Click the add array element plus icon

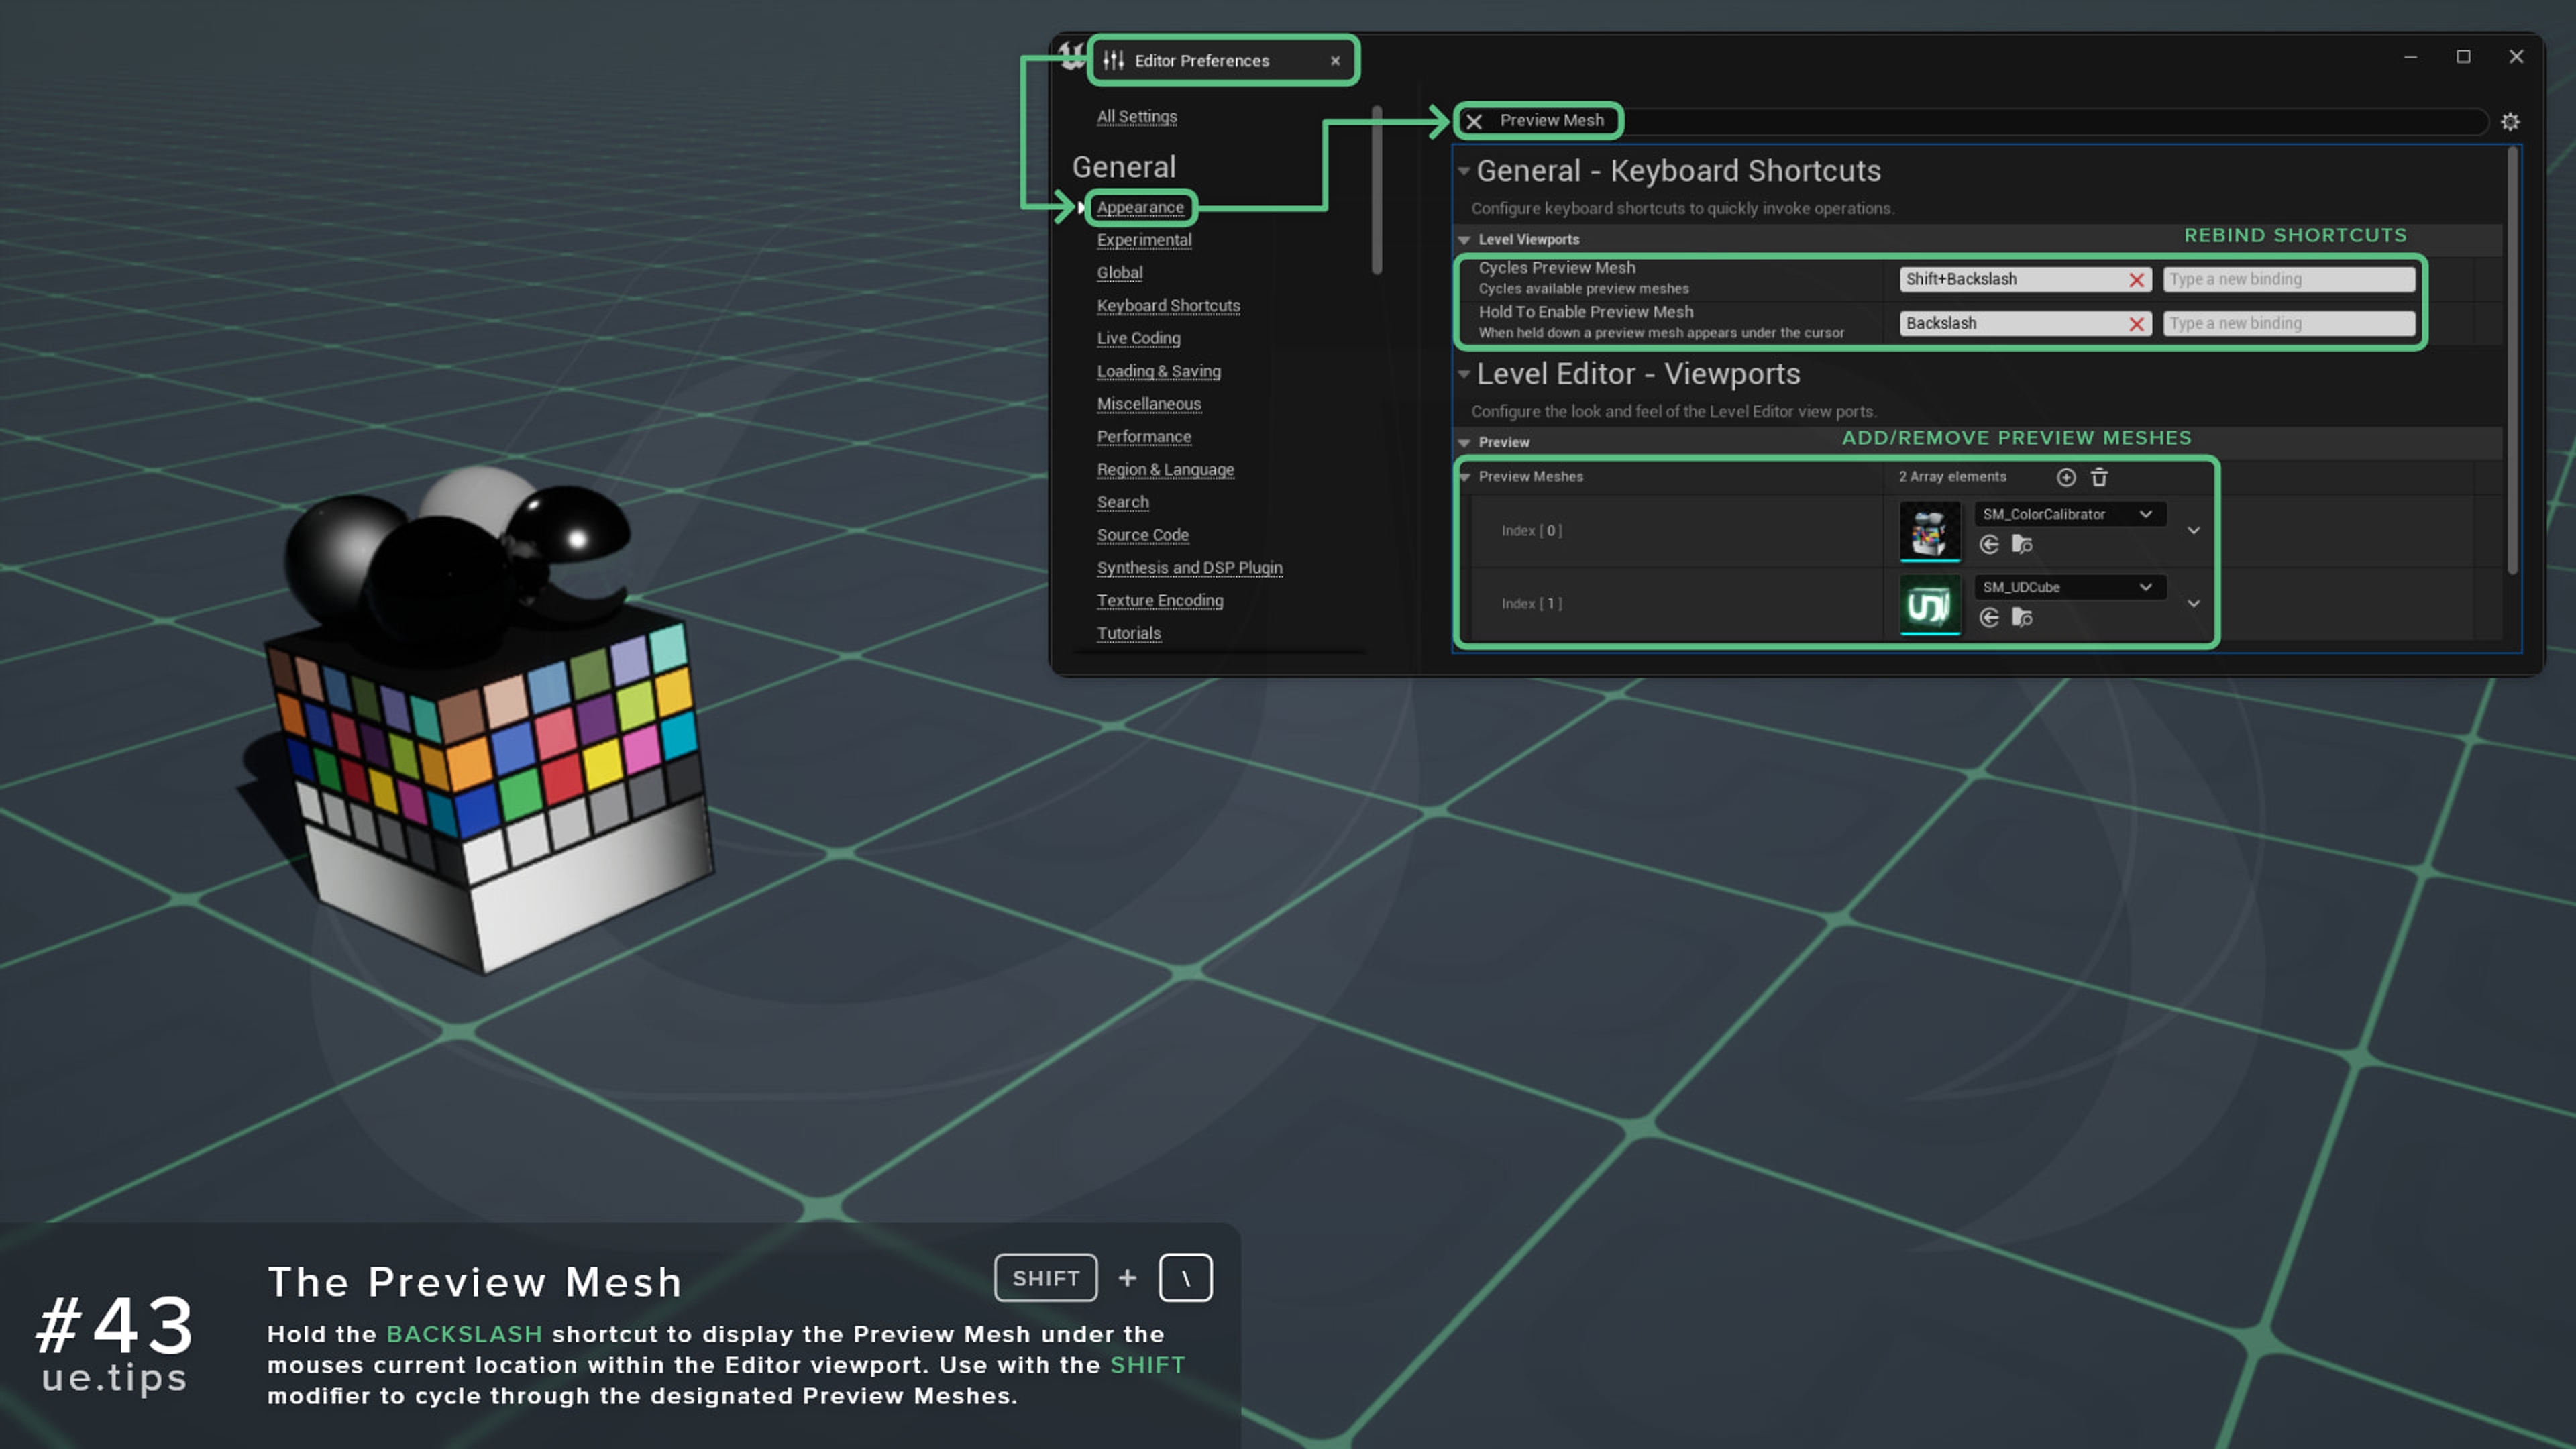2066,477
